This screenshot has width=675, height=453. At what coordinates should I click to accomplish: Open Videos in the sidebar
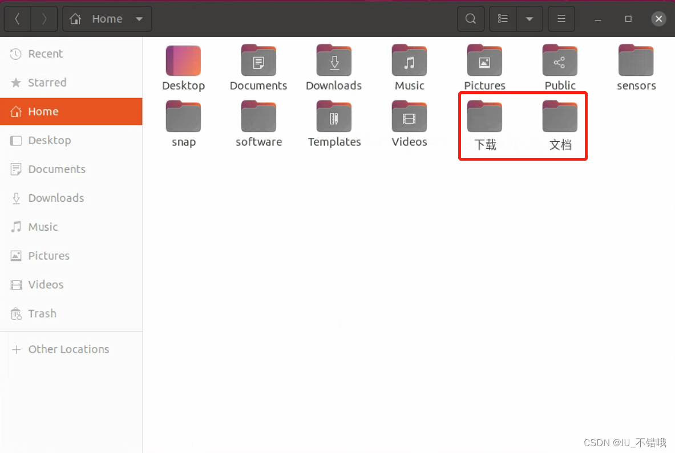point(71,284)
